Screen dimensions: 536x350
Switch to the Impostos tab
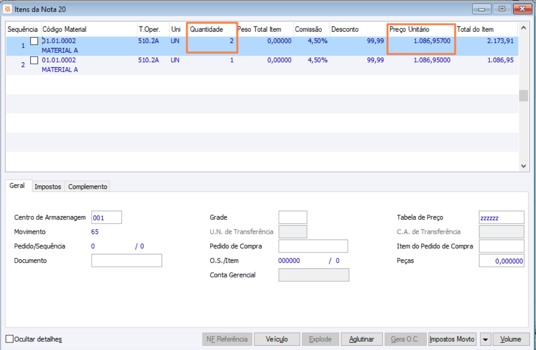48,186
